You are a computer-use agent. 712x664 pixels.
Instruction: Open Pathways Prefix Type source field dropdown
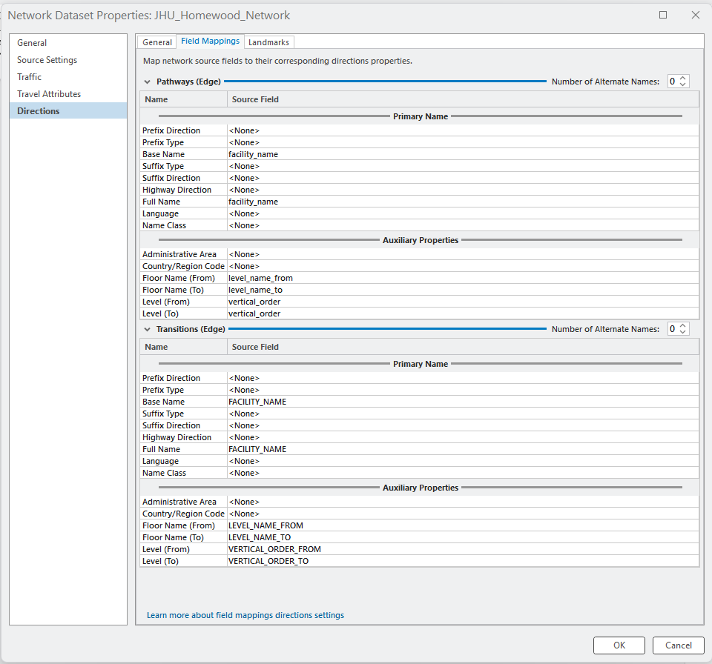[x=463, y=142]
